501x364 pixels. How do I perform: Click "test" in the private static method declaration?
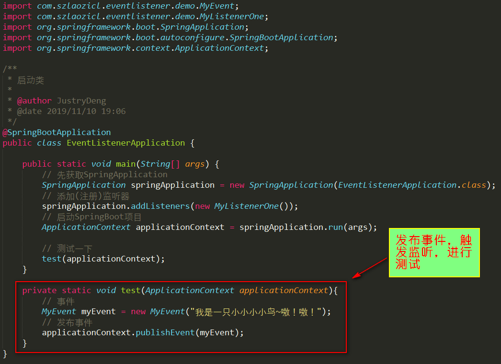pos(131,291)
